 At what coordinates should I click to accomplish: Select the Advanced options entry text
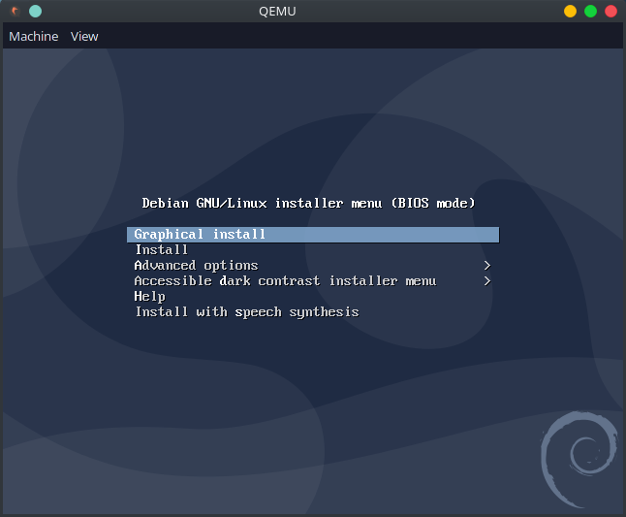pos(196,266)
